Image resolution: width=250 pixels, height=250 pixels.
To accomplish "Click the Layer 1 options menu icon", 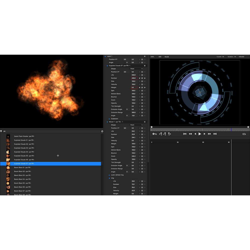I will click(144, 56).
